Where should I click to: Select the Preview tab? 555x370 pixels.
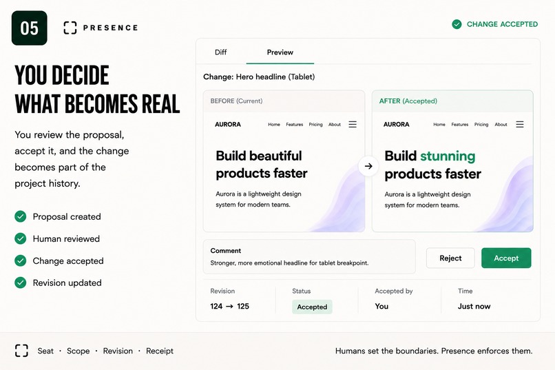point(280,52)
